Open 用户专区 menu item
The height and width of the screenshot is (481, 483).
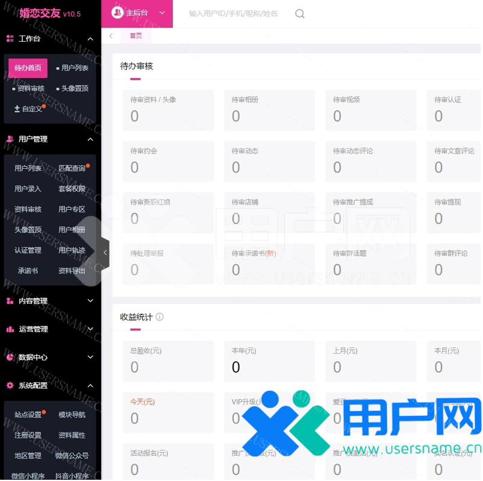[x=72, y=209]
